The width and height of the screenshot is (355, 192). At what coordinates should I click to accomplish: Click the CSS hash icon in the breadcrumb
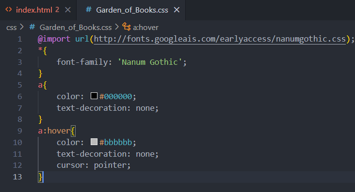coord(32,27)
